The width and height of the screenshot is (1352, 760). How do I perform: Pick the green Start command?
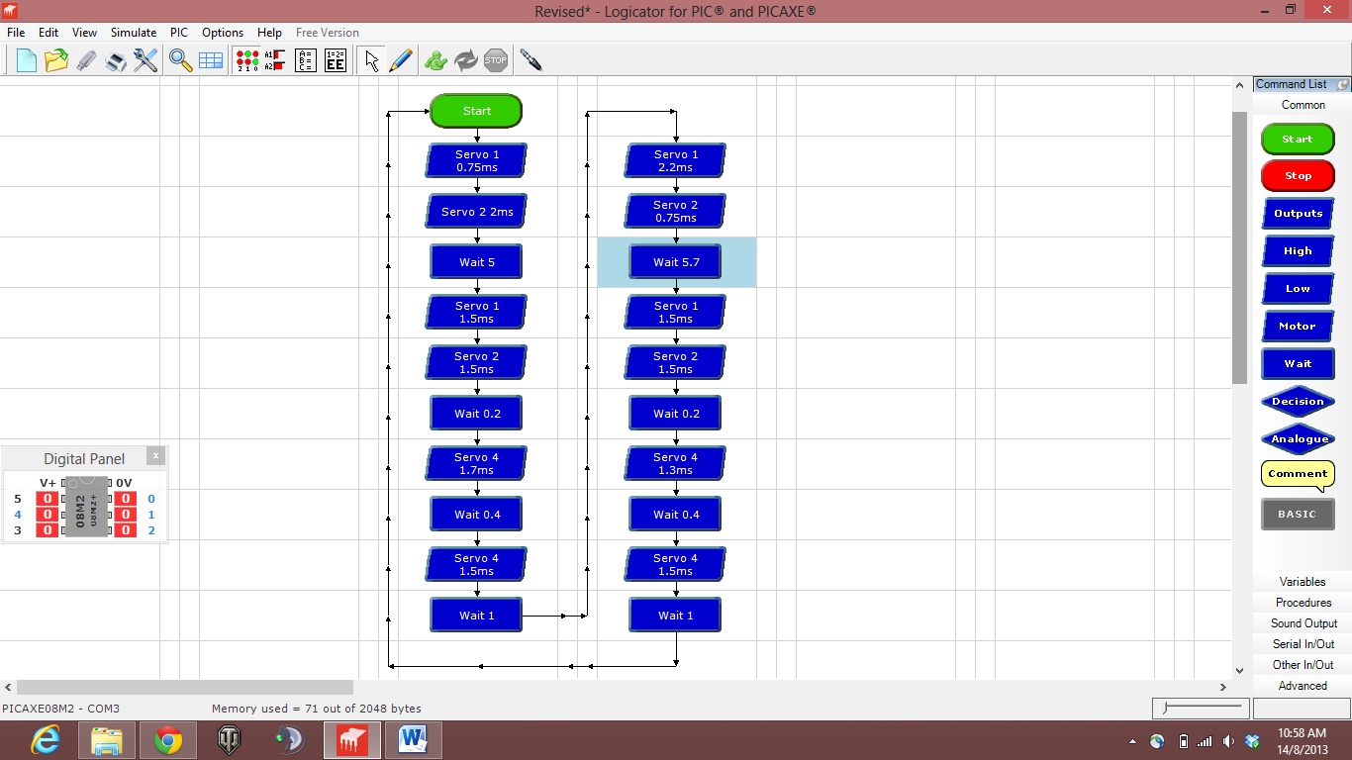1298,139
